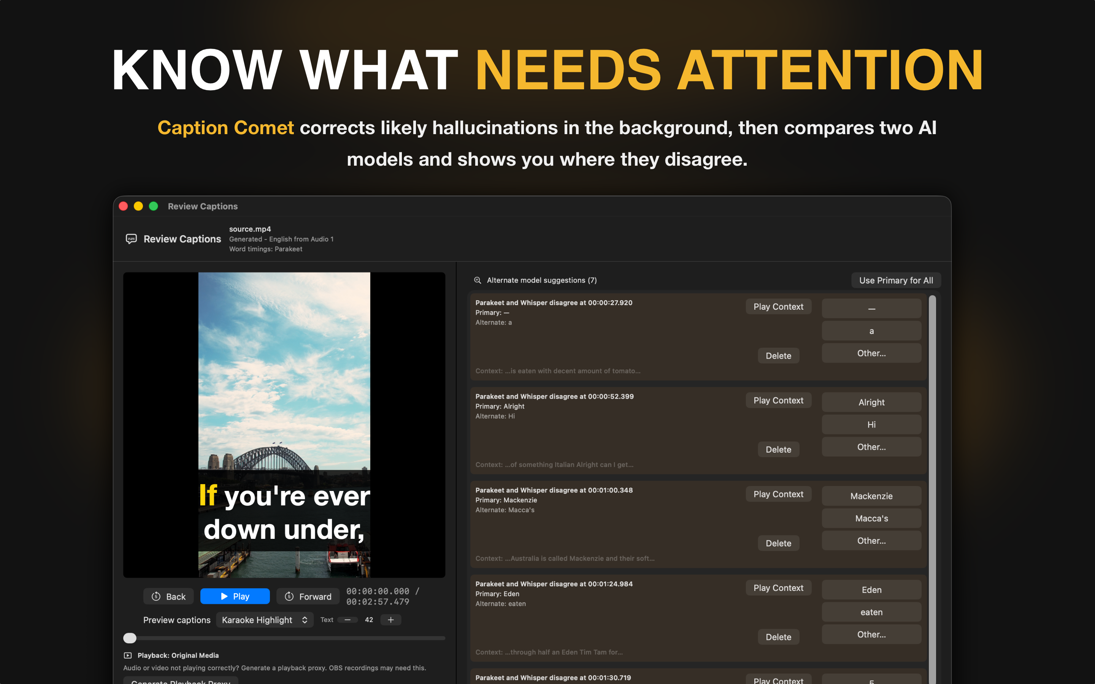Play Context for disagreement at 00:00:27.920
1095x684 pixels.
[778, 307]
